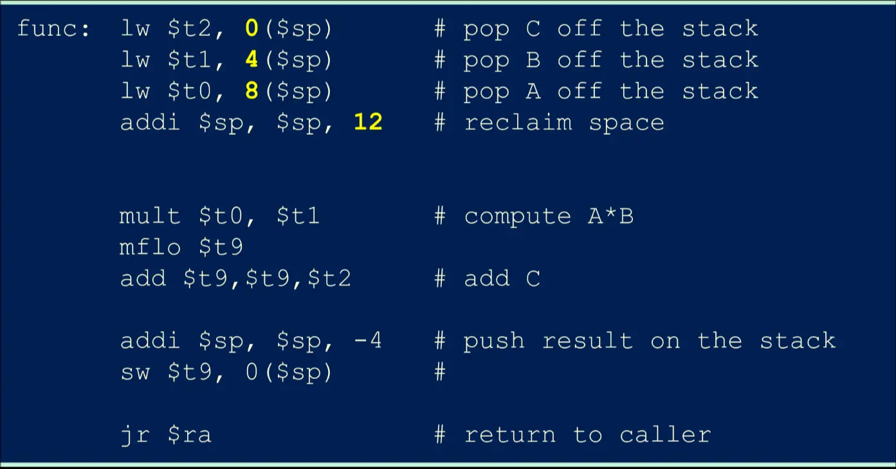Click the 'mflo $t9' instruction

coord(181,247)
